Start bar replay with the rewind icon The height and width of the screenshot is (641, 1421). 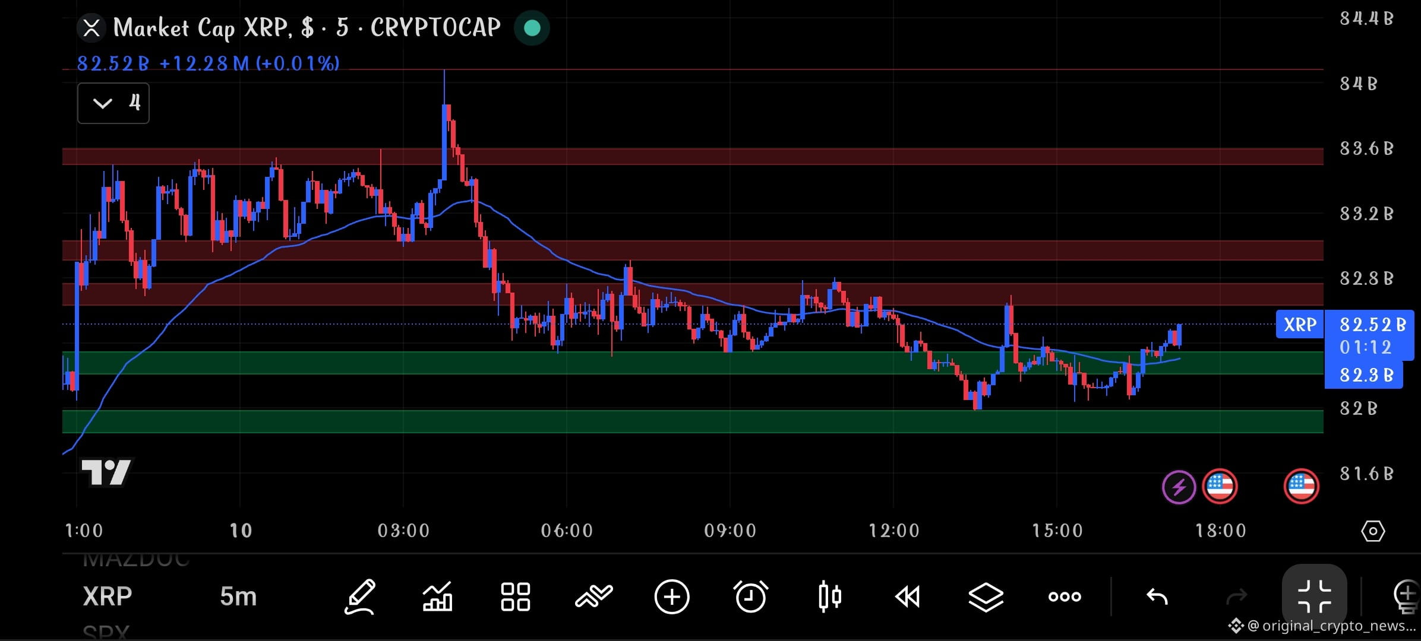(908, 596)
